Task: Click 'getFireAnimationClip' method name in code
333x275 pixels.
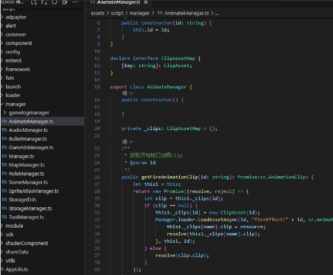Action: [169, 177]
